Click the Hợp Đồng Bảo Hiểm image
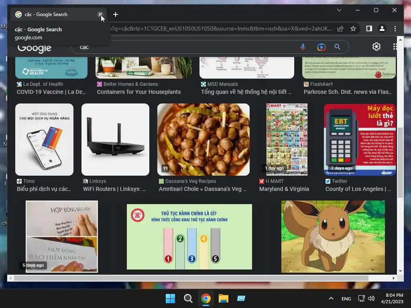The width and height of the screenshot is (411, 308). click(x=62, y=237)
